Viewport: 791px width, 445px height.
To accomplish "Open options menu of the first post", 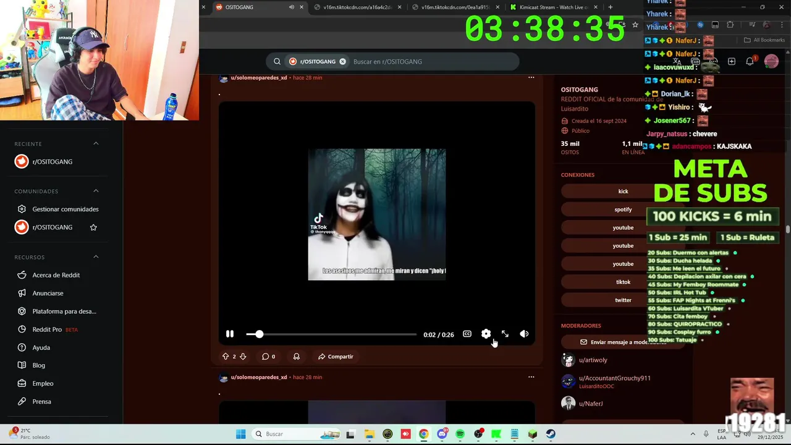I will [x=531, y=78].
